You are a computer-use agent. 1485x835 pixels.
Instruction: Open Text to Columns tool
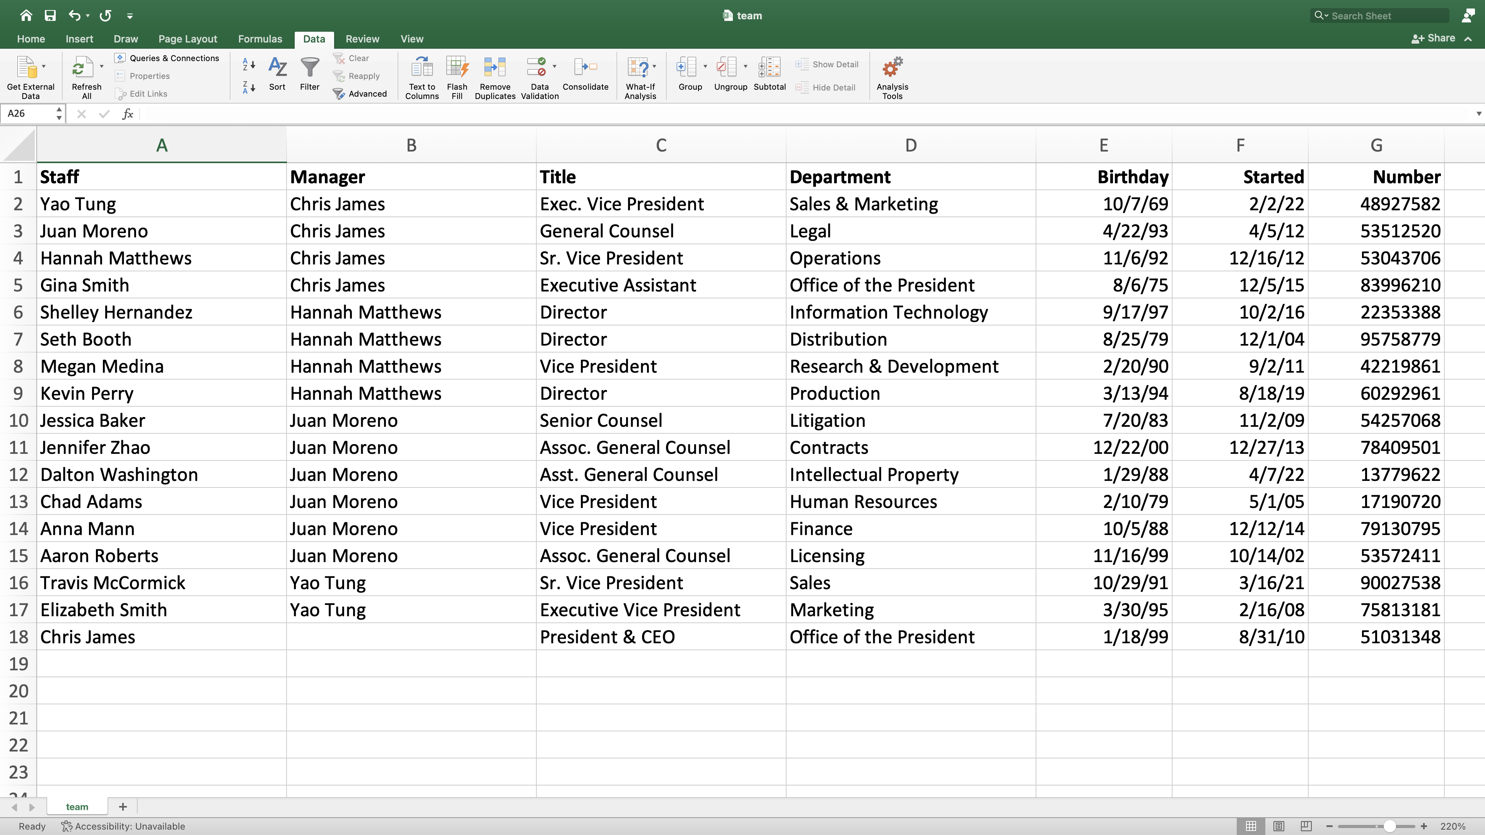(x=422, y=67)
